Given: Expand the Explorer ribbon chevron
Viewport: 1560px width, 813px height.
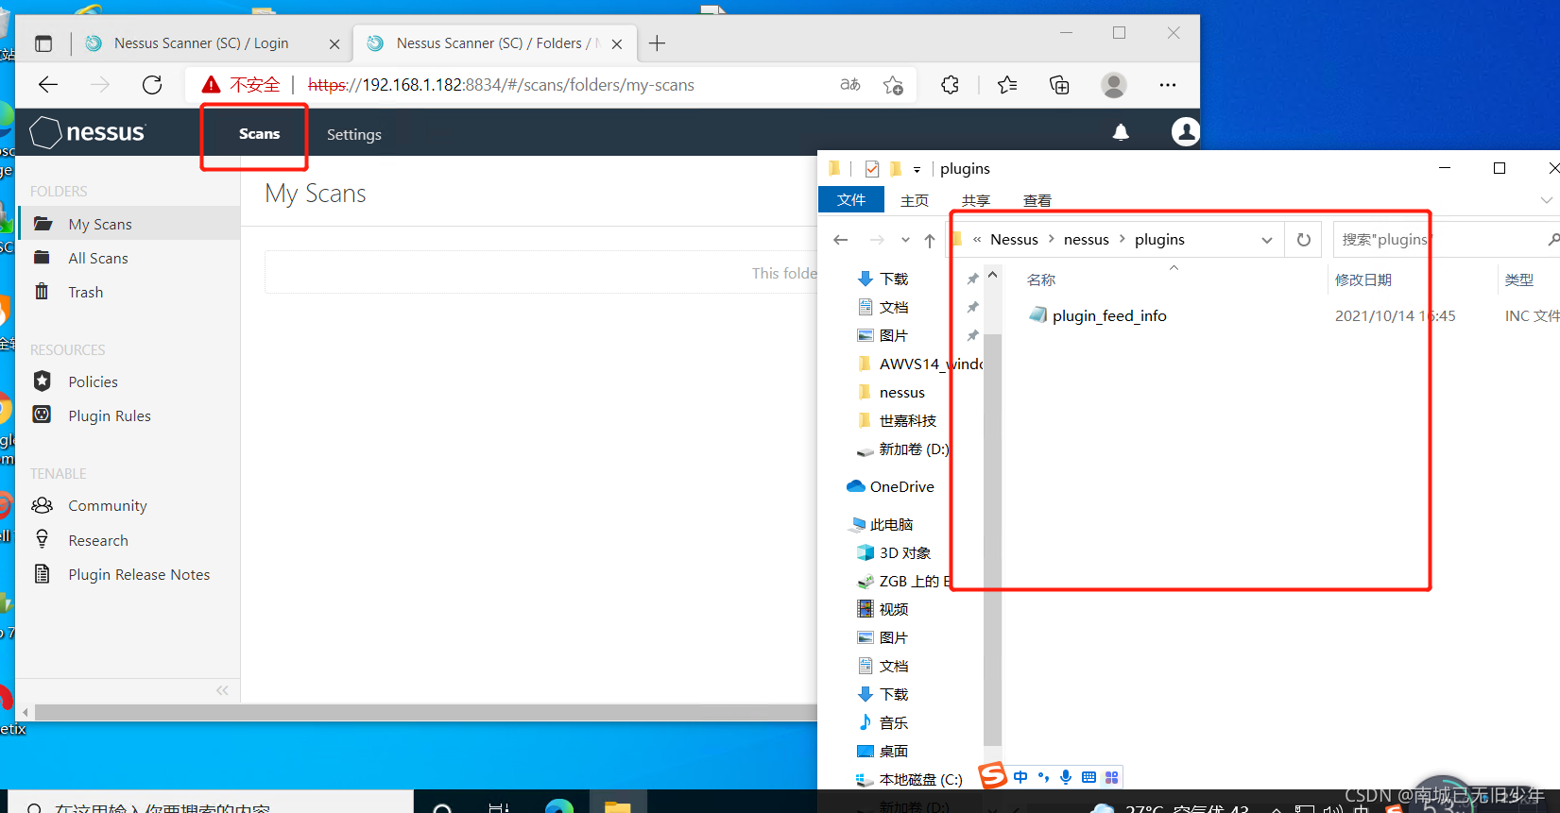Looking at the screenshot, I should tap(1547, 200).
